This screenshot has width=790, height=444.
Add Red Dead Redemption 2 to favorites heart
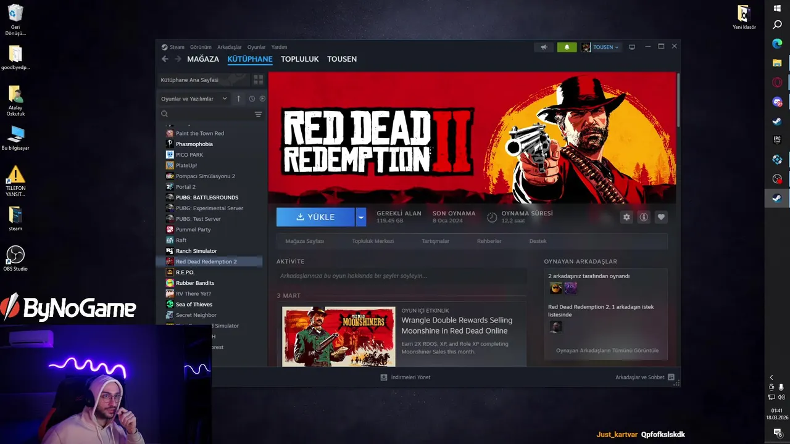click(x=661, y=217)
